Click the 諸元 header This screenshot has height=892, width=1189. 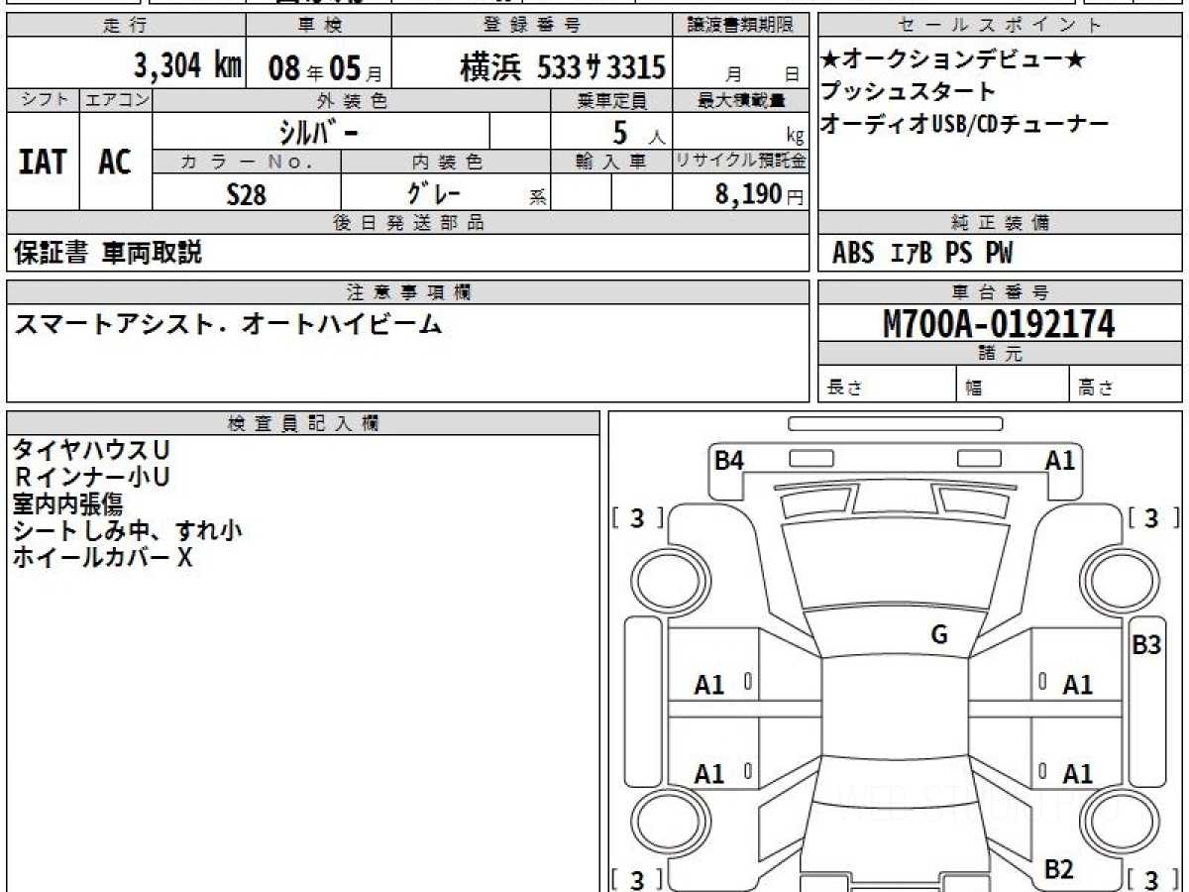[x=1001, y=354]
